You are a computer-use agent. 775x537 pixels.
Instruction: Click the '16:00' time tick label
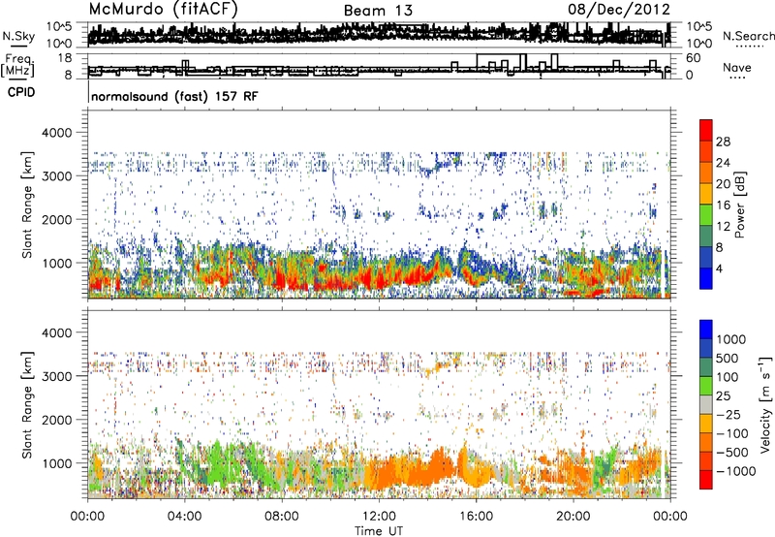click(476, 517)
